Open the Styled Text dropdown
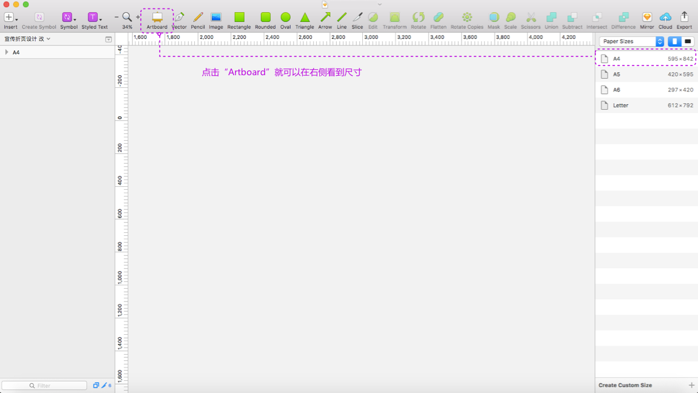This screenshot has height=393, width=698. point(94,20)
